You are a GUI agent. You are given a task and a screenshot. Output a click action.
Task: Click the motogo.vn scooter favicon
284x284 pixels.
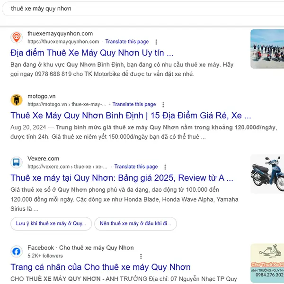click(x=17, y=100)
